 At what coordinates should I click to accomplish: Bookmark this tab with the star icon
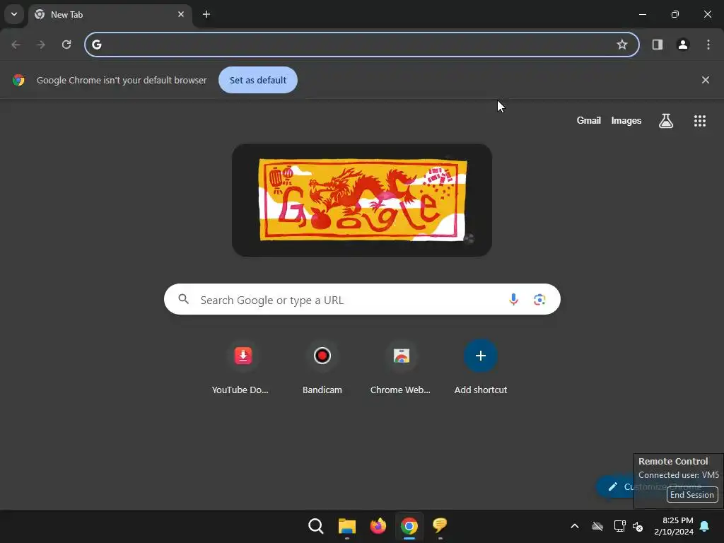[622, 45]
